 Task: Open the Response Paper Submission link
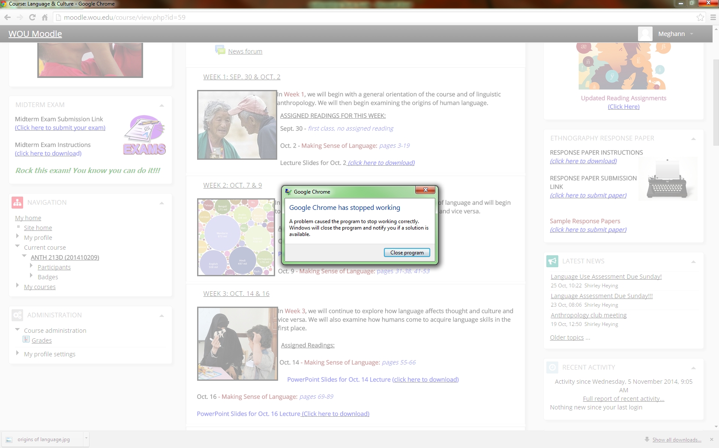tap(588, 195)
